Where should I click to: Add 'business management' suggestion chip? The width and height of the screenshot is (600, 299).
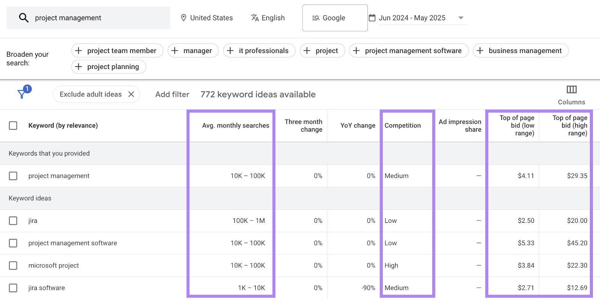pos(520,51)
